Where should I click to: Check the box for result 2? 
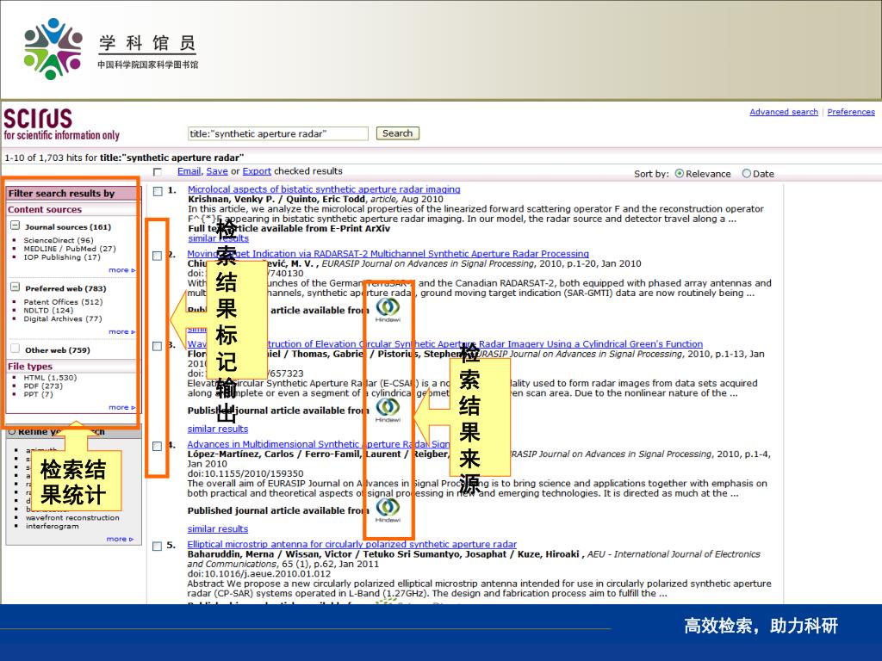point(158,256)
